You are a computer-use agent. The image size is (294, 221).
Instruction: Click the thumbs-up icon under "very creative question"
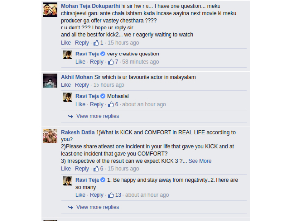point(111,62)
